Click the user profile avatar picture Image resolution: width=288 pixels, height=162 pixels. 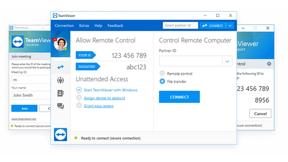pyautogui.click(x=61, y=44)
